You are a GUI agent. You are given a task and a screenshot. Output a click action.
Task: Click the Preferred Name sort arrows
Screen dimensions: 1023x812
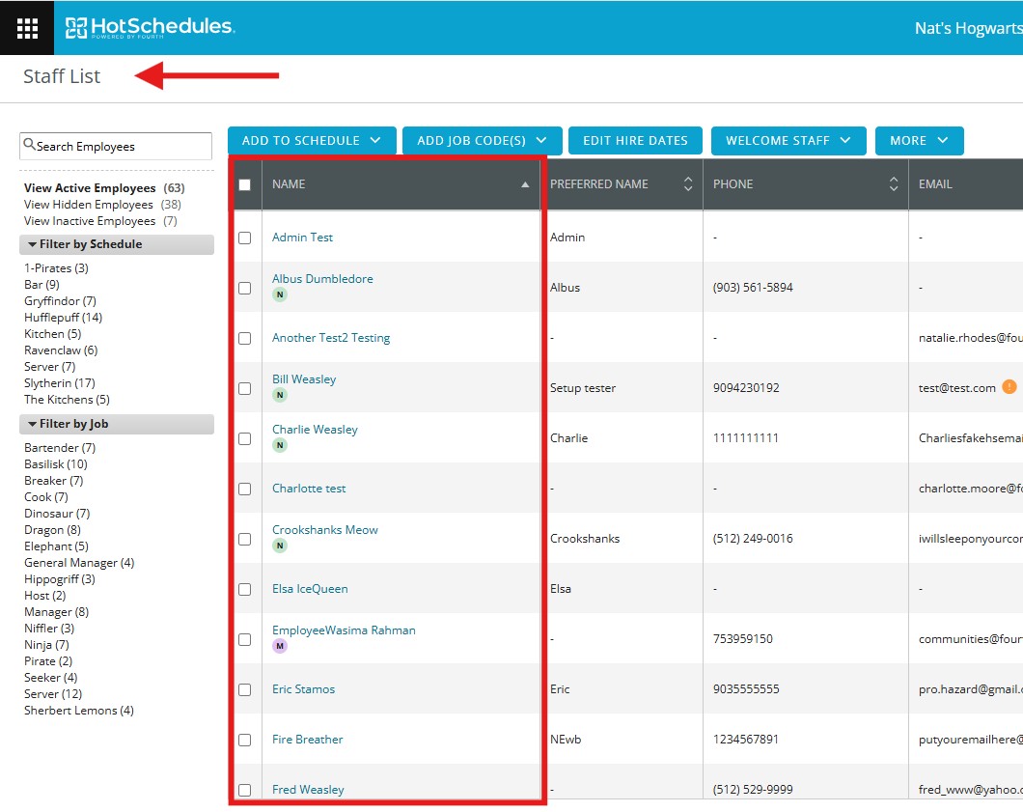click(x=688, y=184)
